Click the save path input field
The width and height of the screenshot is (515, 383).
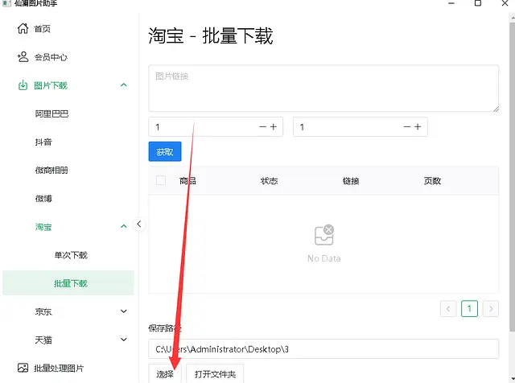323,349
